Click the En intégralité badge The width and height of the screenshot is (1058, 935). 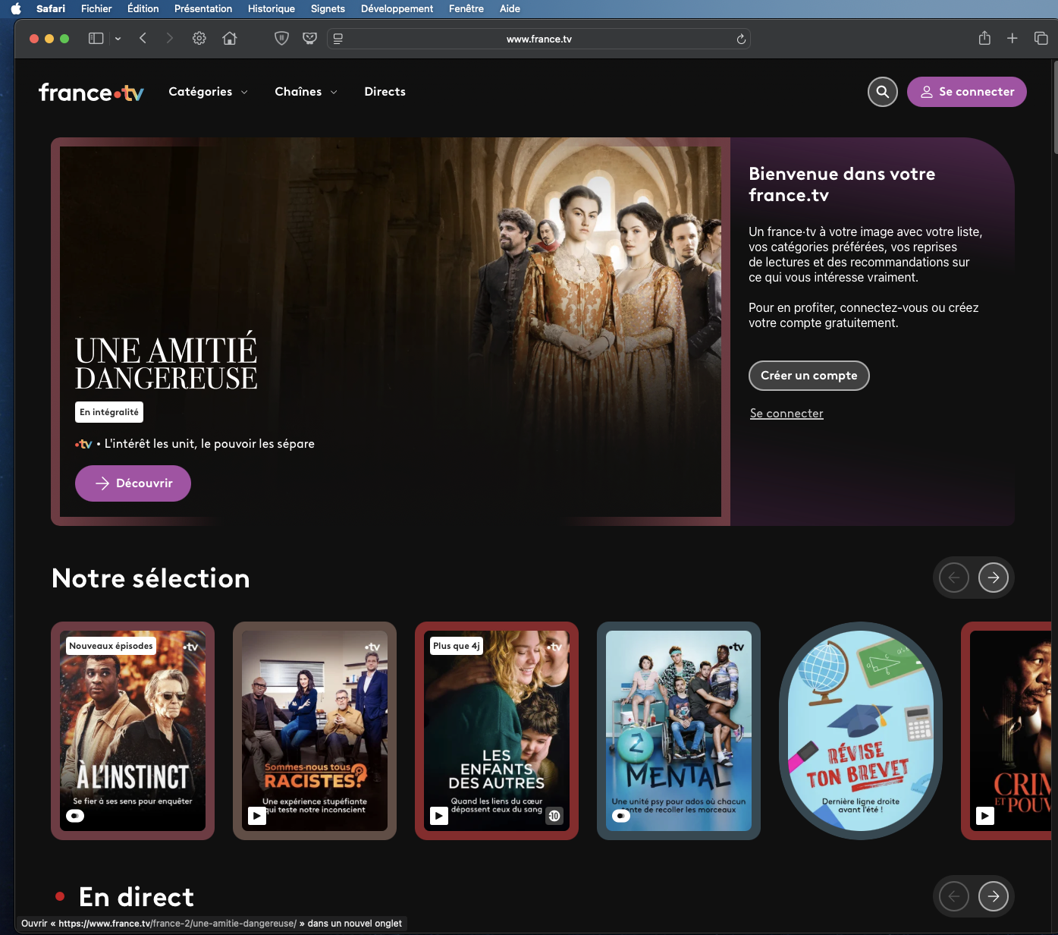tap(109, 412)
